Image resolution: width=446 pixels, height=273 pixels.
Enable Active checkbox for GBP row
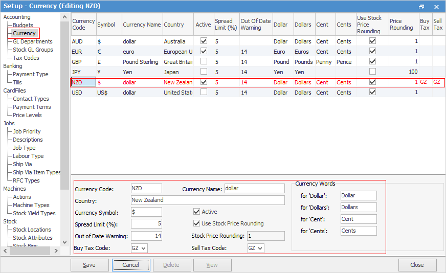204,62
